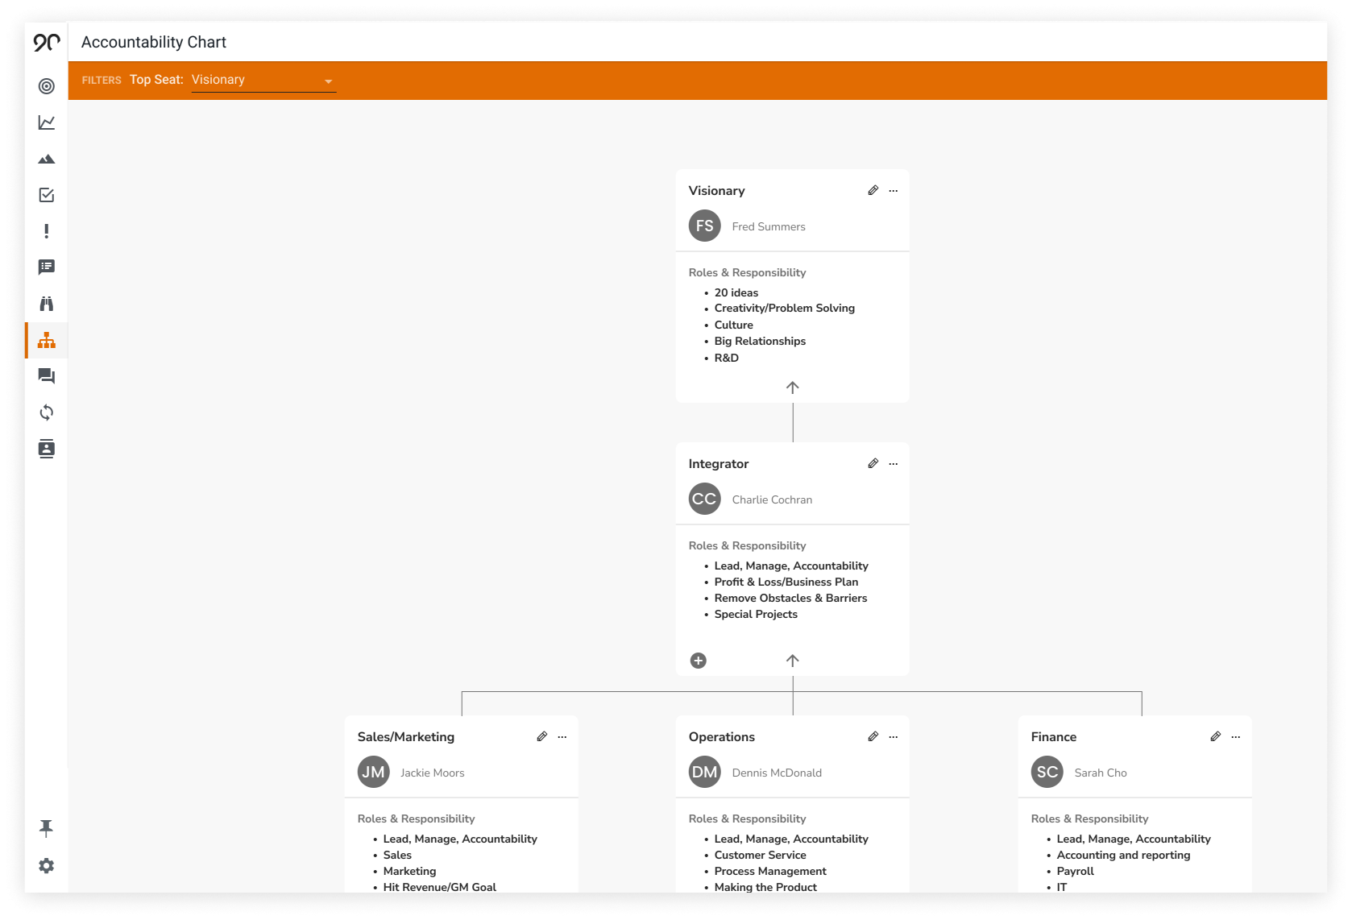This screenshot has width=1352, height=920.
Task: Edit the Integrator seat with pencil icon
Action: point(873,464)
